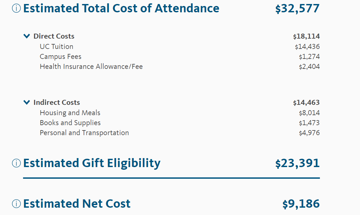This screenshot has height=215, width=360.
Task: Click the $32,577 total cost amount
Action: tap(297, 9)
